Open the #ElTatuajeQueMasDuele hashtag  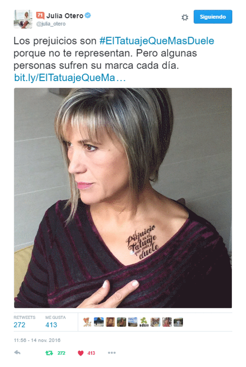156,41
